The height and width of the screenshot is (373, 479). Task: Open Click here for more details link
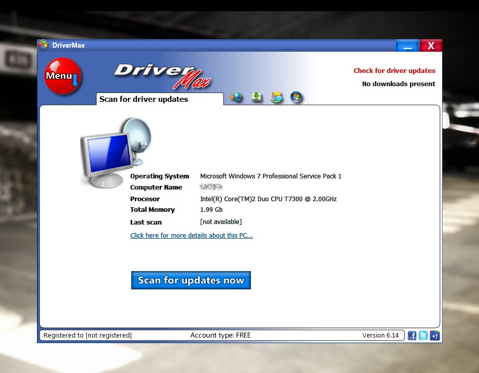pos(192,235)
